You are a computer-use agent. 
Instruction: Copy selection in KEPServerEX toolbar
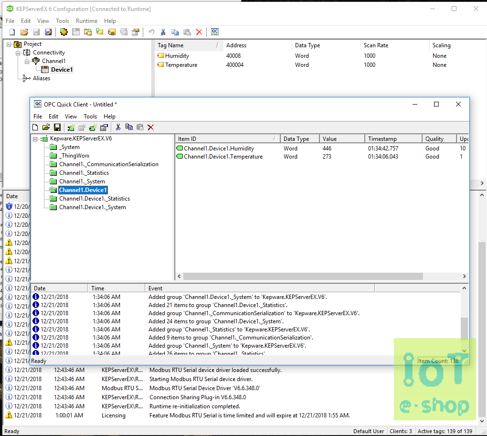coord(175,32)
